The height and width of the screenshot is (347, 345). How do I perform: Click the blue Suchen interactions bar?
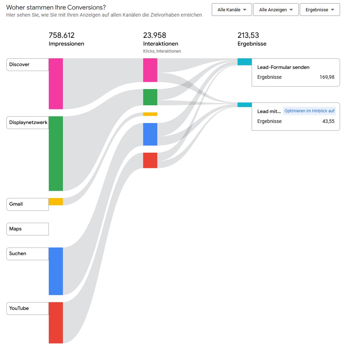click(x=150, y=134)
